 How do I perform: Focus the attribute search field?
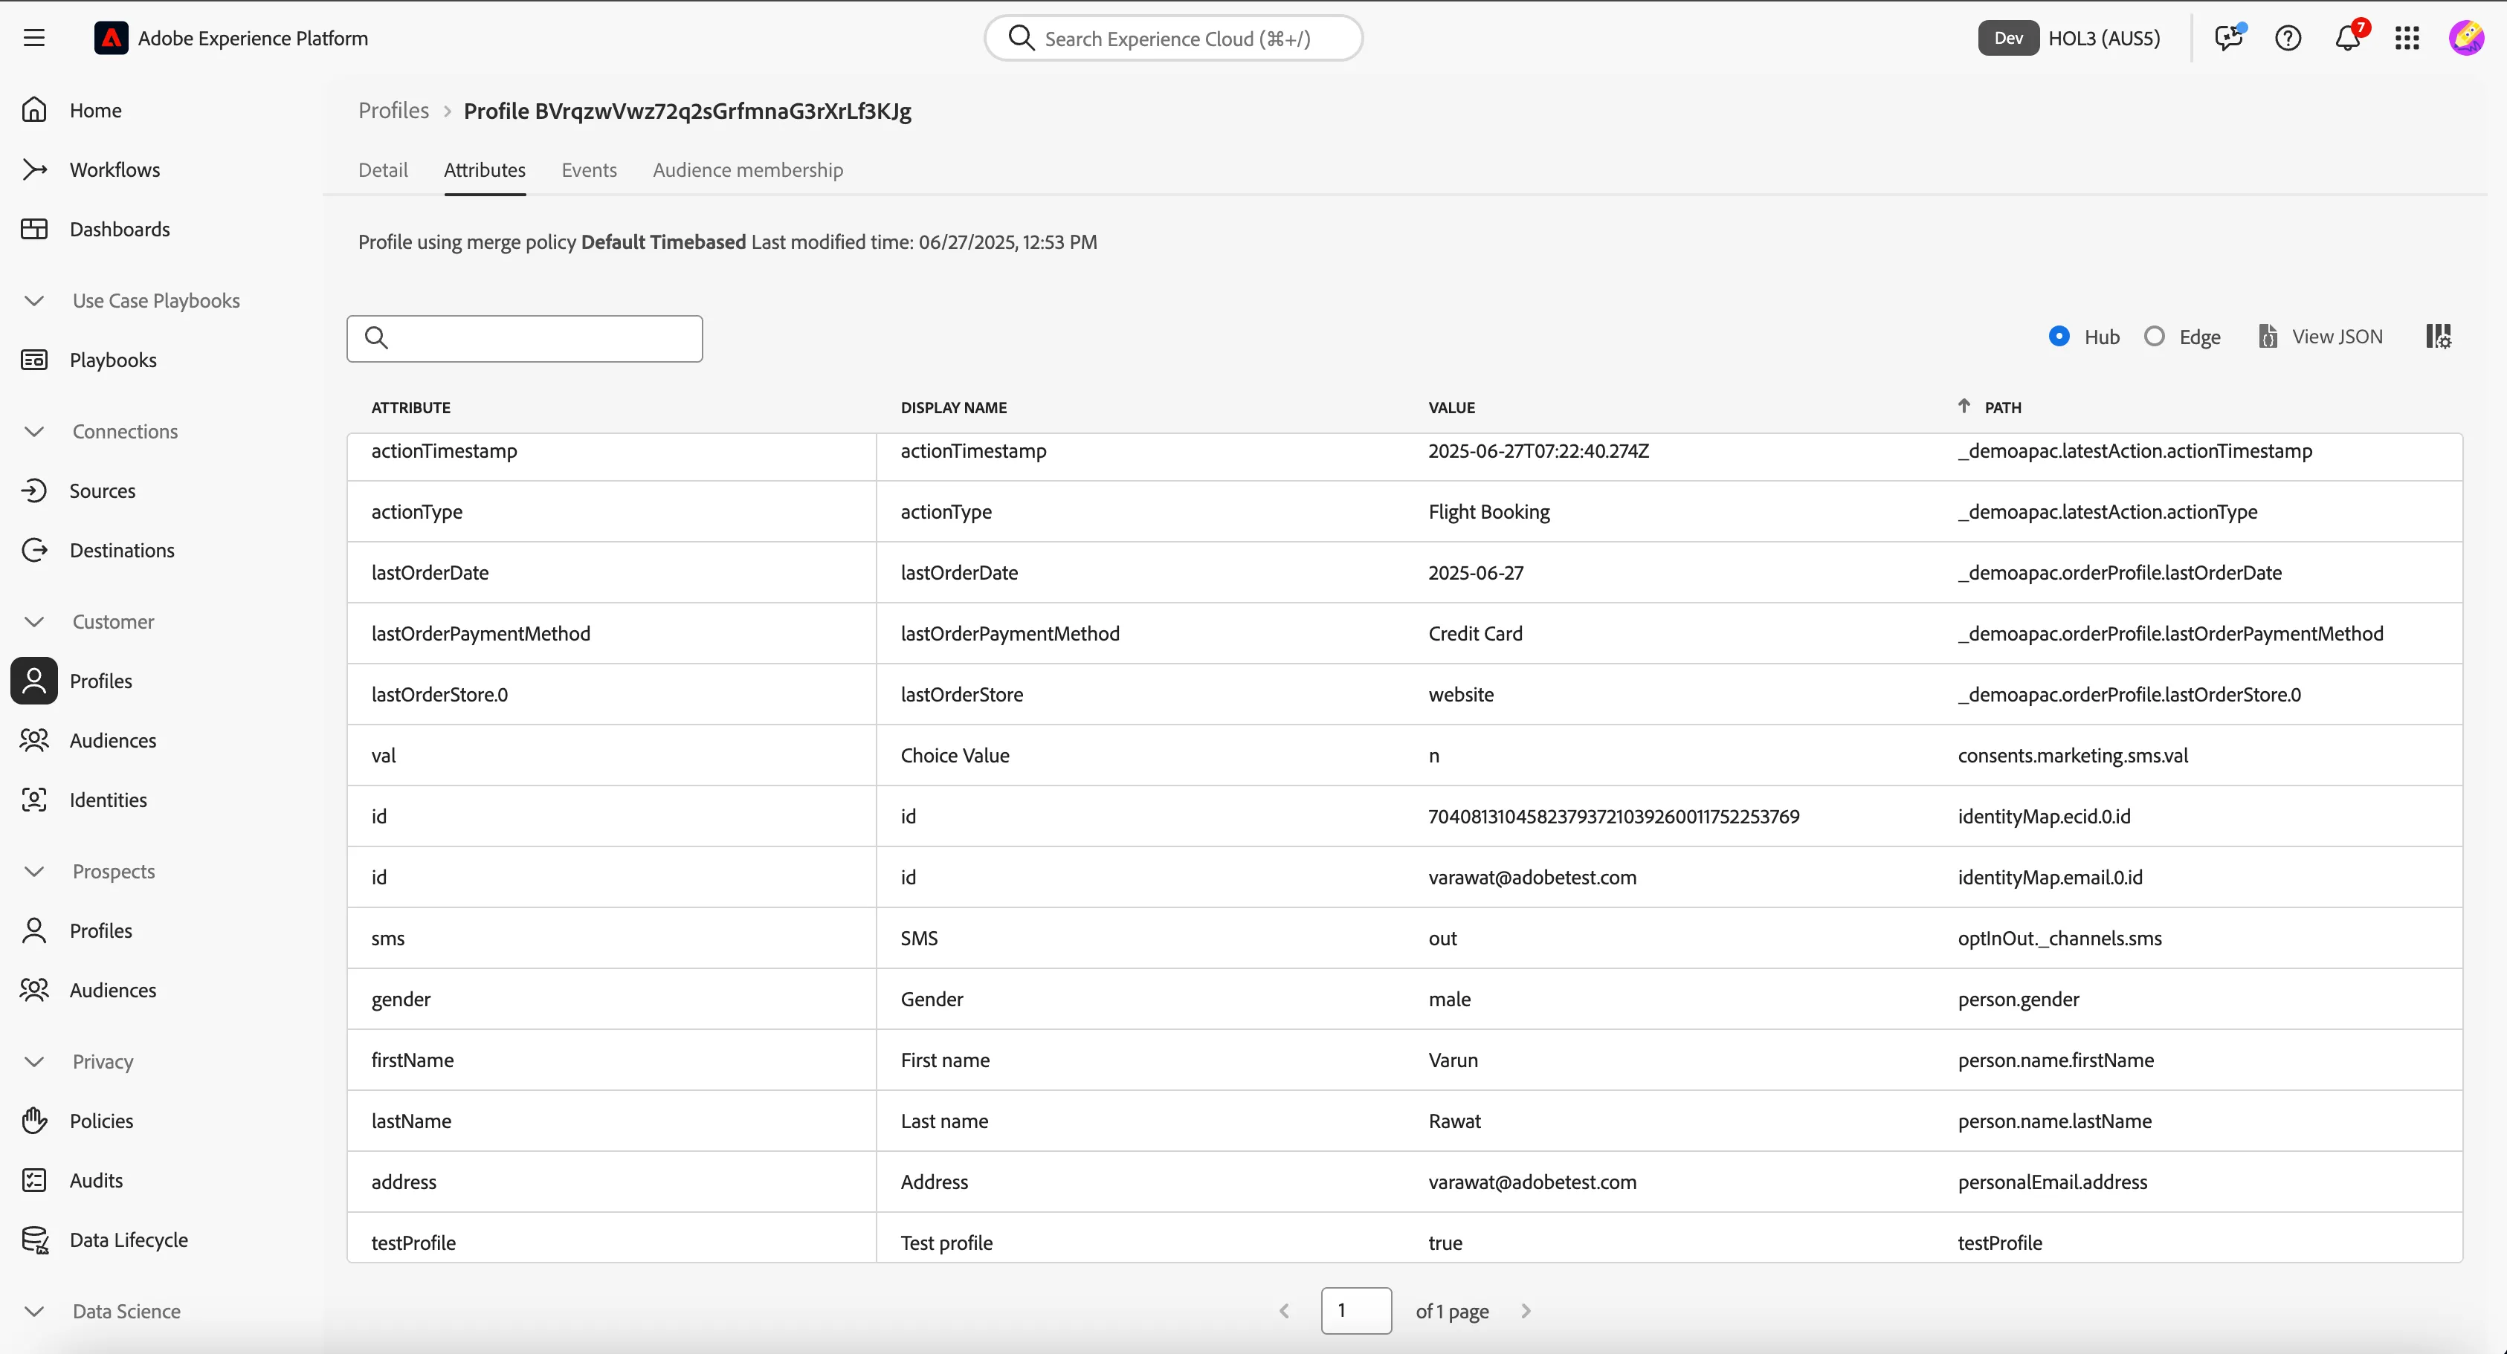coord(525,339)
